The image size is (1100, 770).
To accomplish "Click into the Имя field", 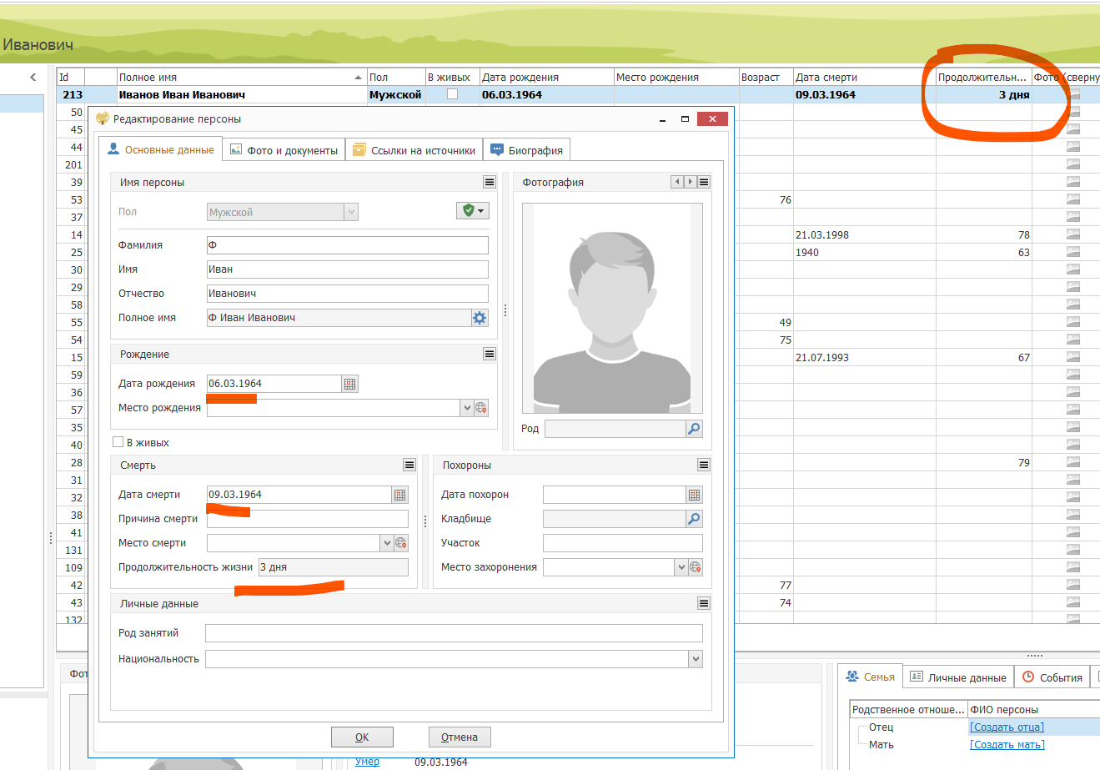I will [347, 269].
